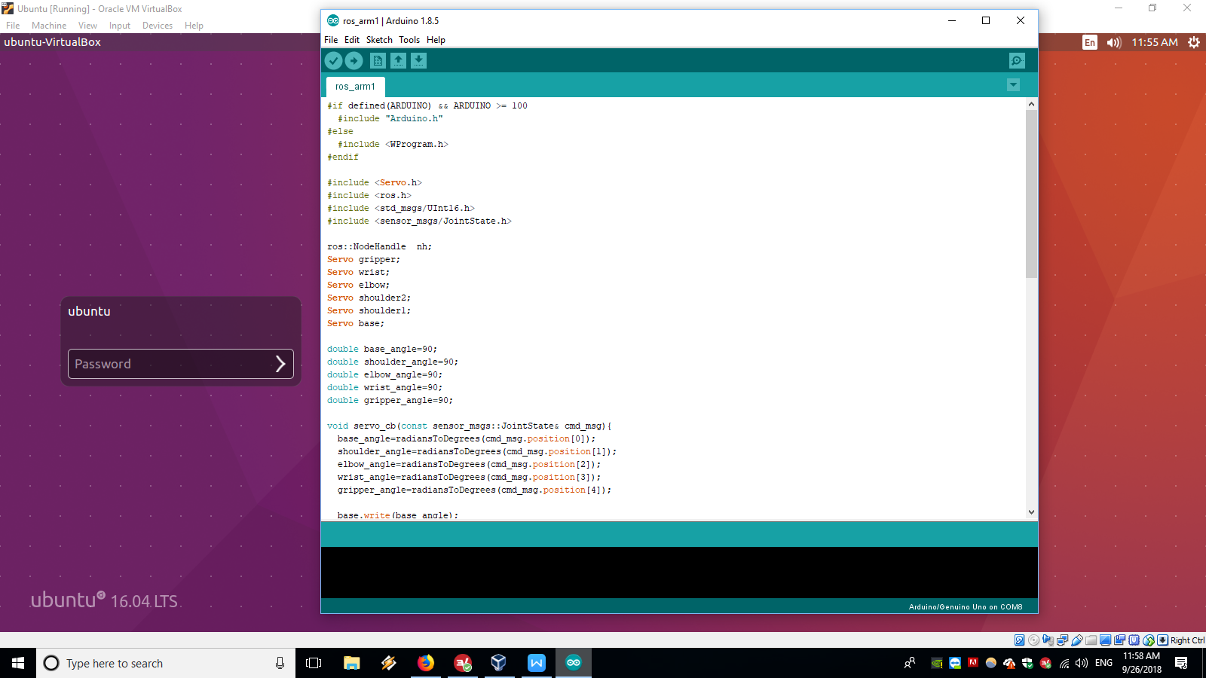Open the taskbar People icon

[910, 663]
